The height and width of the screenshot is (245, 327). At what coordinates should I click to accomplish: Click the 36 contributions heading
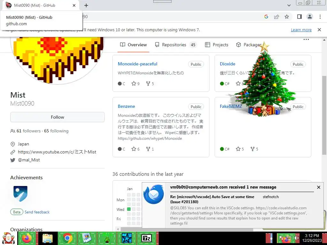tap(148, 174)
